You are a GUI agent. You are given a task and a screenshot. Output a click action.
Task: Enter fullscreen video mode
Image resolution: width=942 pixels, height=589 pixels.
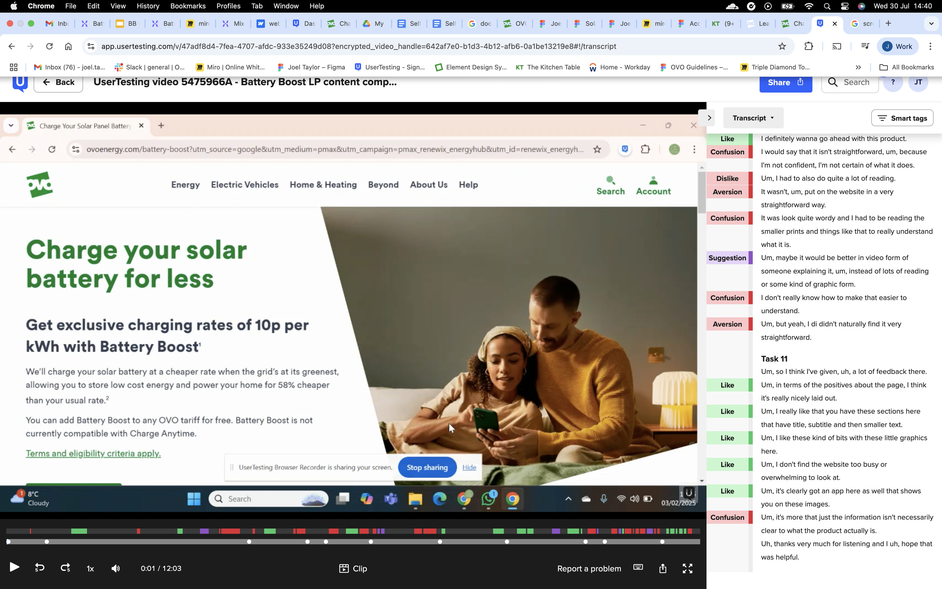[687, 568]
